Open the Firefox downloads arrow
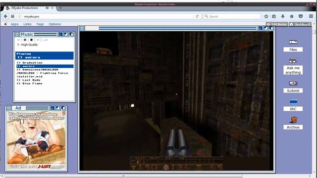Viewport: 317px width, 178px height. click(283, 16)
